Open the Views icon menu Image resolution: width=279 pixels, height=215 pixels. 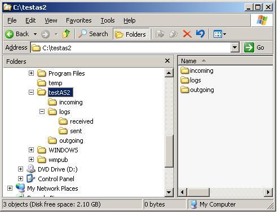[x=219, y=34]
